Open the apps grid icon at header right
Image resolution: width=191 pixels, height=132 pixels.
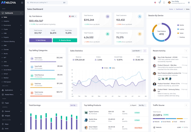[x=189, y=2]
